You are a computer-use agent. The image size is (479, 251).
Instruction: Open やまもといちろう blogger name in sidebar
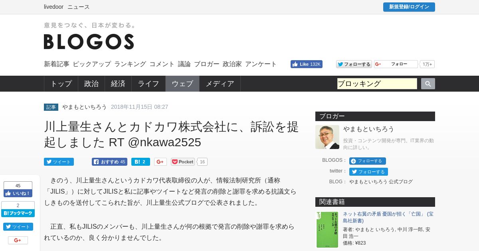pyautogui.click(x=369, y=129)
